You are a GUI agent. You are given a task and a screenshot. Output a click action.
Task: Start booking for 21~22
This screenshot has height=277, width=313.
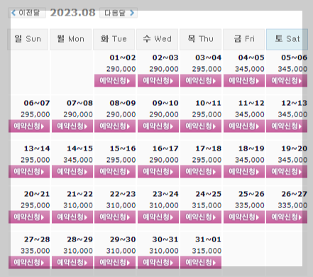click(x=72, y=217)
